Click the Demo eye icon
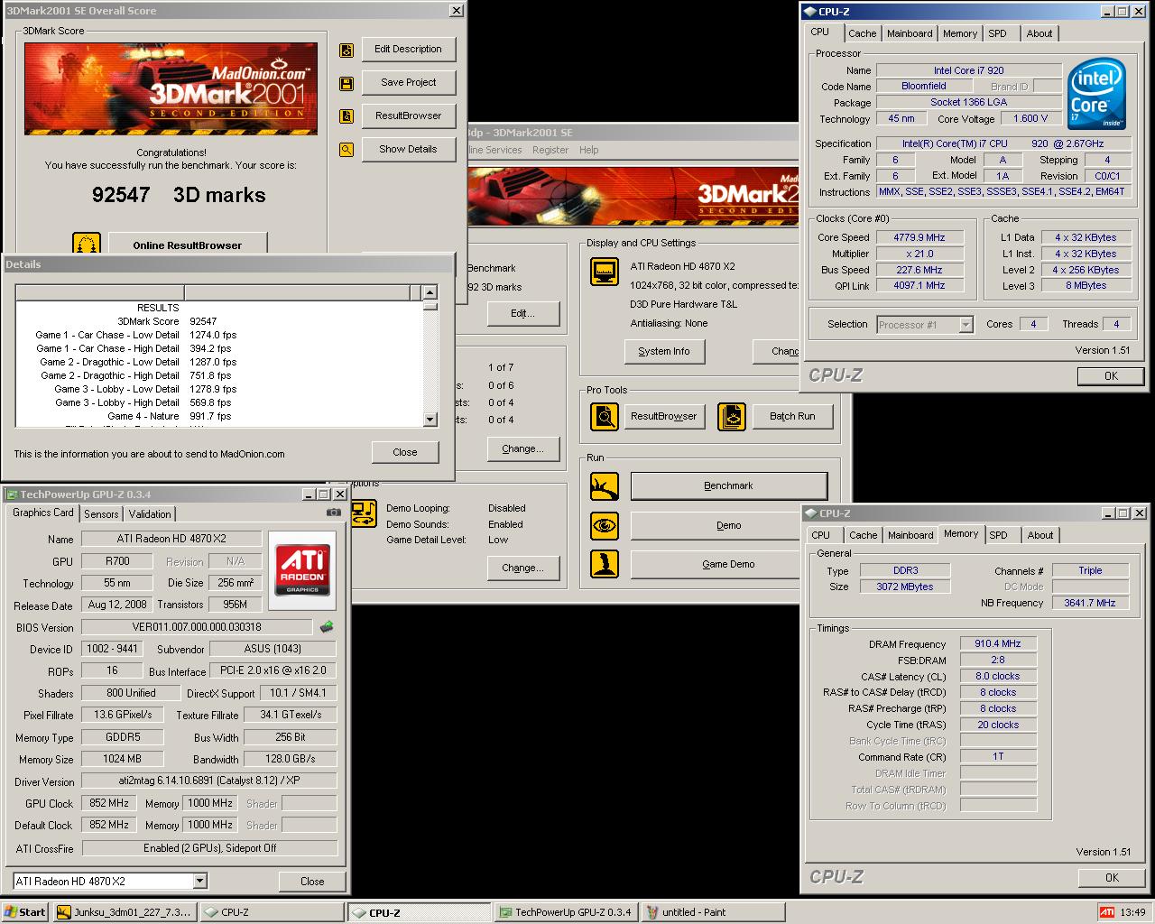This screenshot has width=1155, height=924. pos(604,525)
